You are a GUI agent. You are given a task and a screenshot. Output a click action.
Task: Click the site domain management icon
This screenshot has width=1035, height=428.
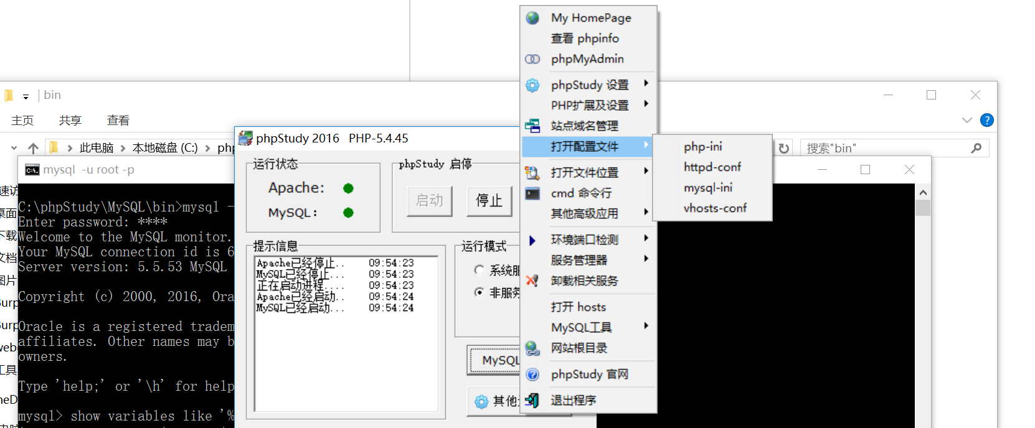(x=532, y=126)
